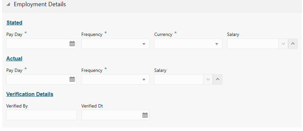Open the Actual Pay Day calendar picker
Screen dimensions: 303x131
pos(72,79)
